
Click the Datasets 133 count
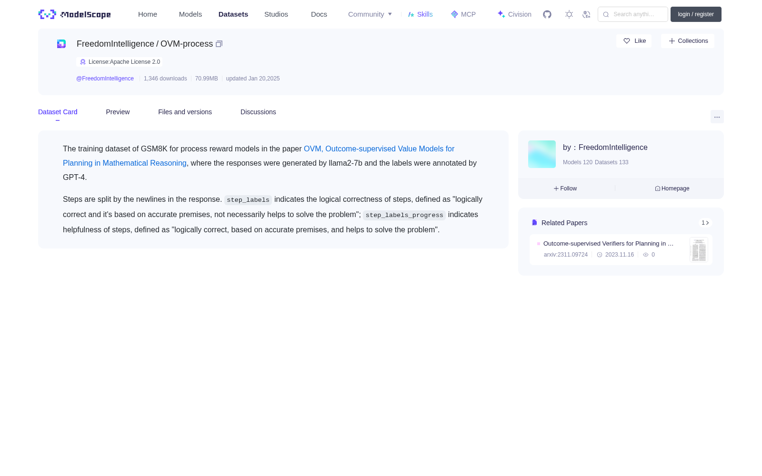pyautogui.click(x=612, y=162)
